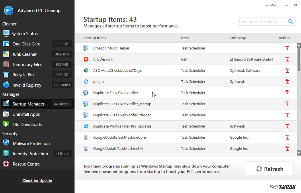Click the 136 Items Invalid Registry badge

62,85
